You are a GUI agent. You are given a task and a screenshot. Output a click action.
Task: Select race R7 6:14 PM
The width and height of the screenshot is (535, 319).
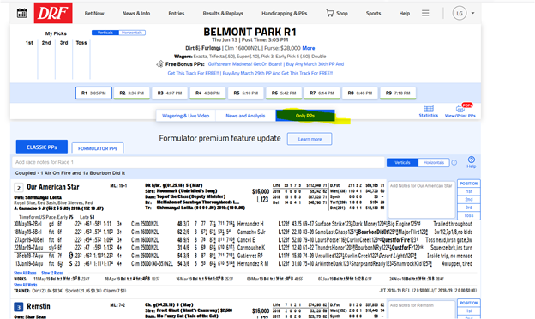322,93
